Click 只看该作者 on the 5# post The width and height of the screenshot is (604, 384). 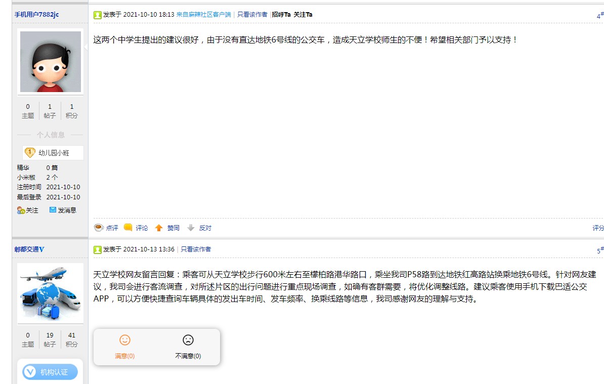click(x=196, y=249)
